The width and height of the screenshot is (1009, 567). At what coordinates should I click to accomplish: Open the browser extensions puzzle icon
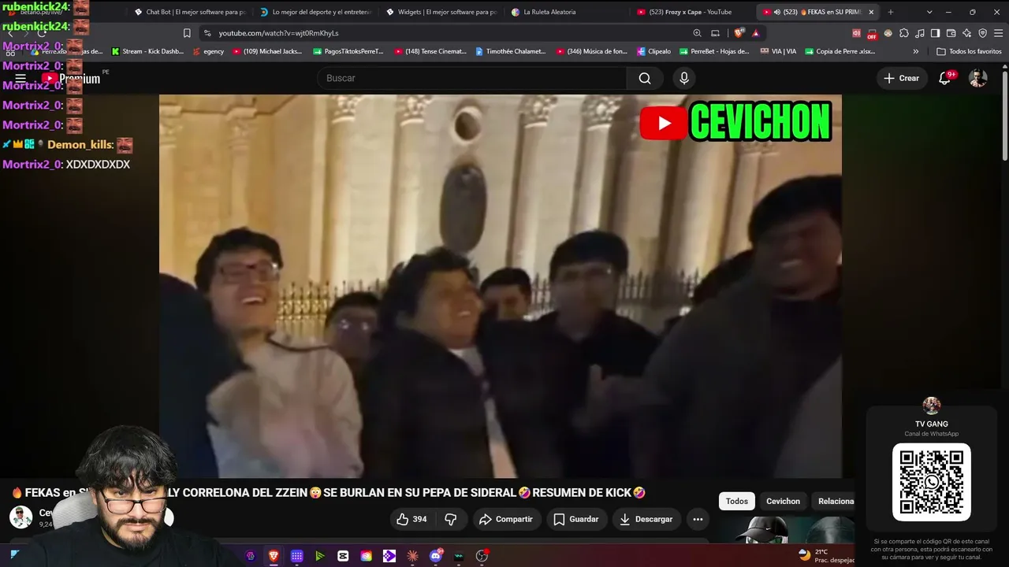point(904,33)
